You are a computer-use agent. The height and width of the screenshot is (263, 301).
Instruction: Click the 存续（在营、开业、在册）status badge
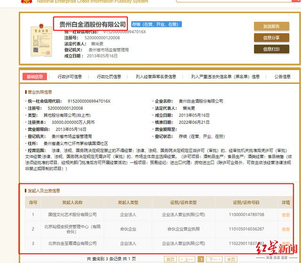click(157, 24)
